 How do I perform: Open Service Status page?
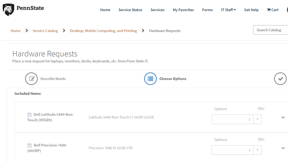(x=130, y=10)
